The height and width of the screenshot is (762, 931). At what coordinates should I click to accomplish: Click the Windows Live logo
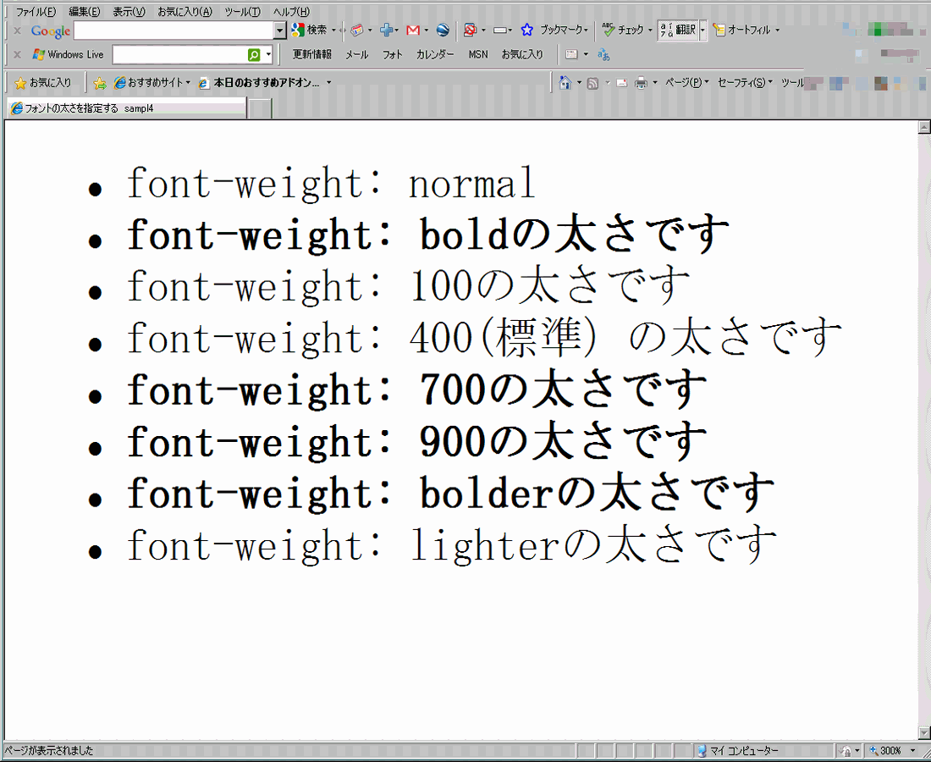pyautogui.click(x=69, y=55)
